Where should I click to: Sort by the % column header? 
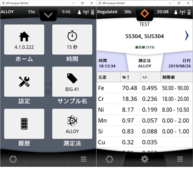(x=131, y=77)
